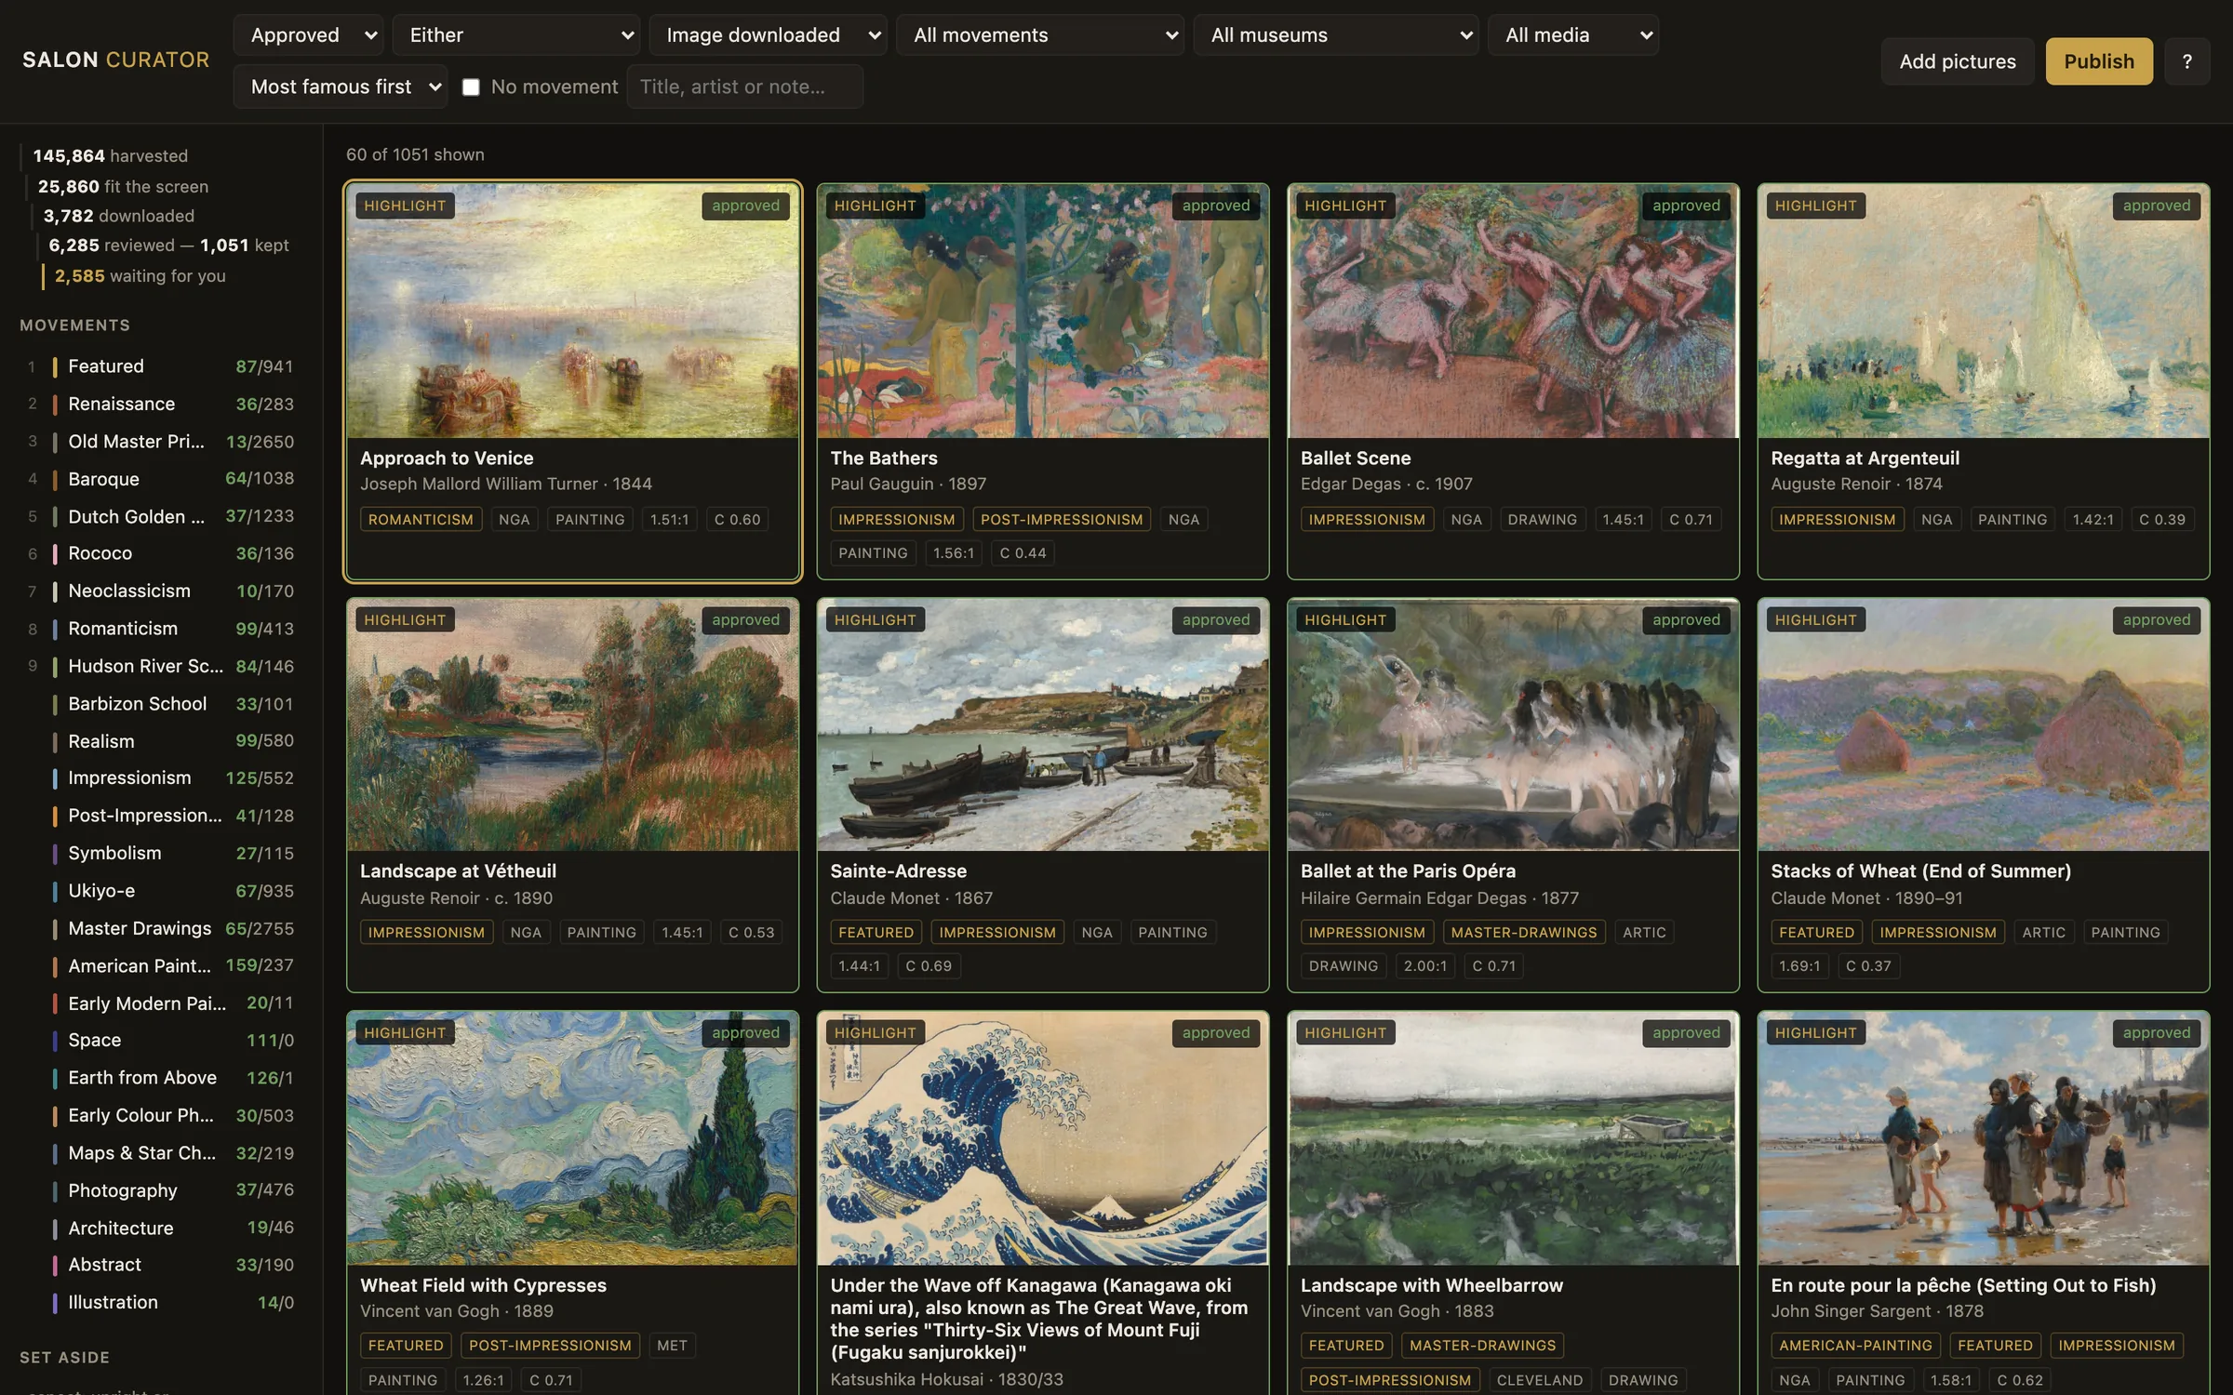Click the Landscape at Vétheuil title

[x=458, y=871]
